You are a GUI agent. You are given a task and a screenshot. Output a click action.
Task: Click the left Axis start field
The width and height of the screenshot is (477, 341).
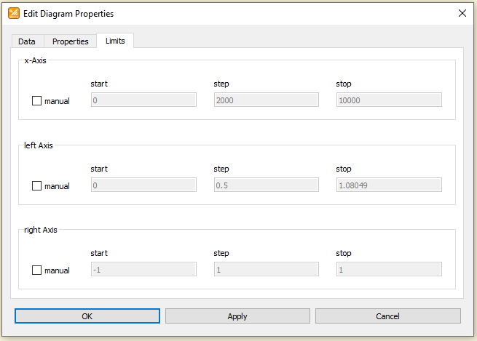[x=143, y=185]
